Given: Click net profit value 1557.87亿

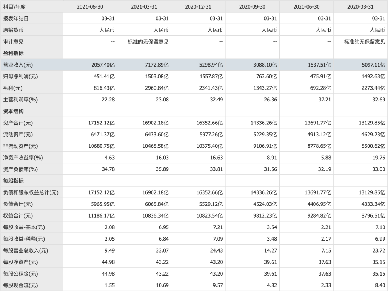Looking at the screenshot, I should click(211, 77).
